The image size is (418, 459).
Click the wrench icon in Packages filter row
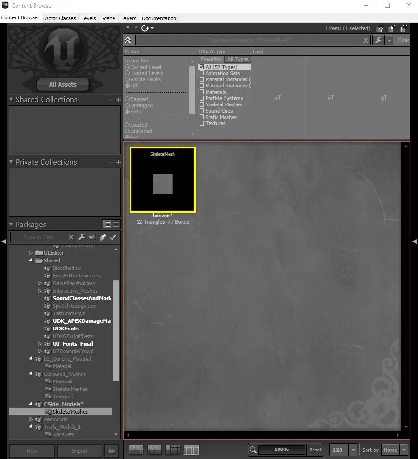point(82,237)
